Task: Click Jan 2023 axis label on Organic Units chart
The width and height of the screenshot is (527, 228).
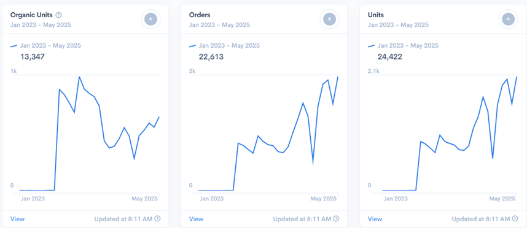Action: pyautogui.click(x=33, y=199)
